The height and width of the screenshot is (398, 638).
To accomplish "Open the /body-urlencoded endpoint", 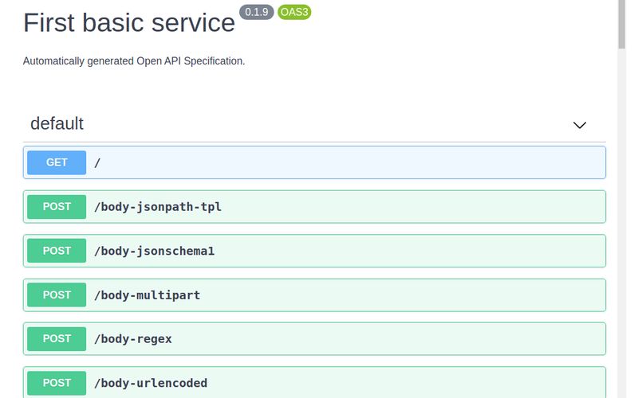I will coord(314,383).
